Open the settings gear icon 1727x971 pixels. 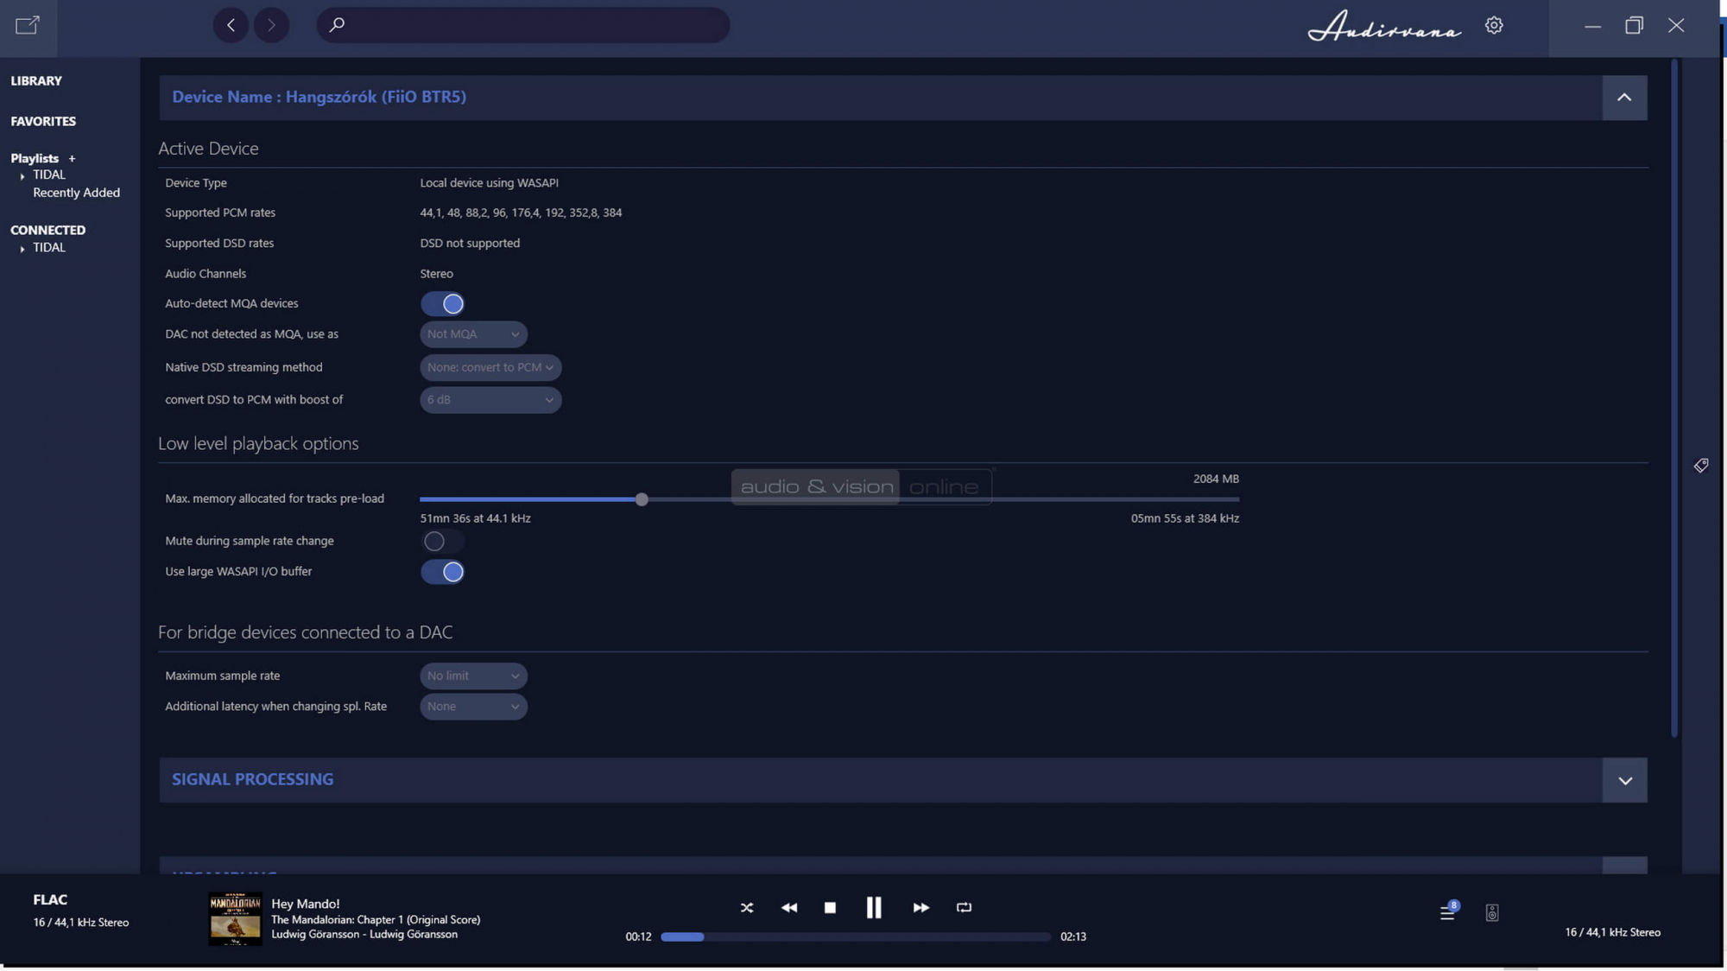[1494, 25]
